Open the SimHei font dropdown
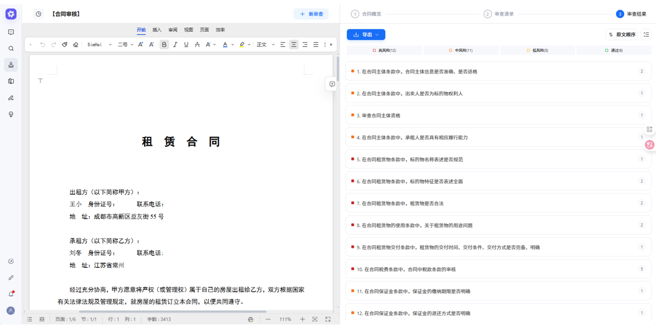The height and width of the screenshot is (325, 656). (x=99, y=45)
